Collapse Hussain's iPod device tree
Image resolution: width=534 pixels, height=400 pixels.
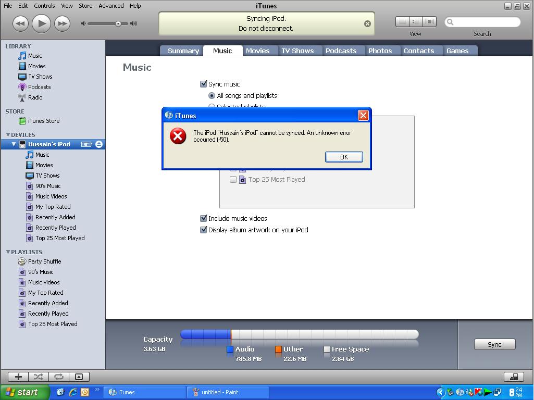(x=14, y=144)
